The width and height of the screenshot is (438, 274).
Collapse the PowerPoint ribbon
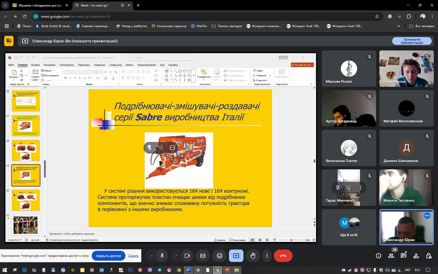(x=311, y=84)
